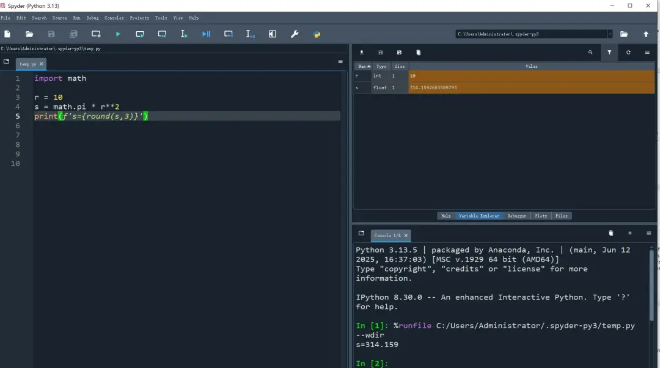The image size is (660, 368).
Task: Toggle the maximize current pane icon
Action: point(272,34)
